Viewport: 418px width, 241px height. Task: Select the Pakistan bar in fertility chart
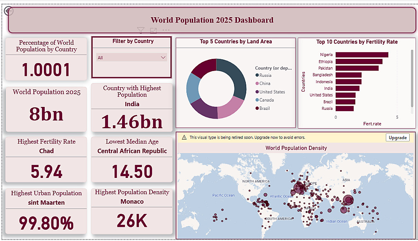click(357, 68)
